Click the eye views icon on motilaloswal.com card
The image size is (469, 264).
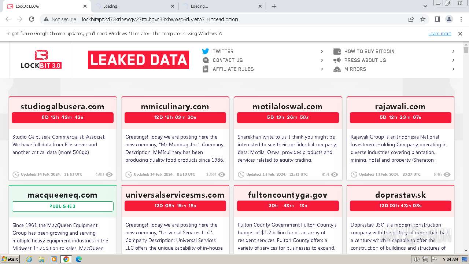335,175
